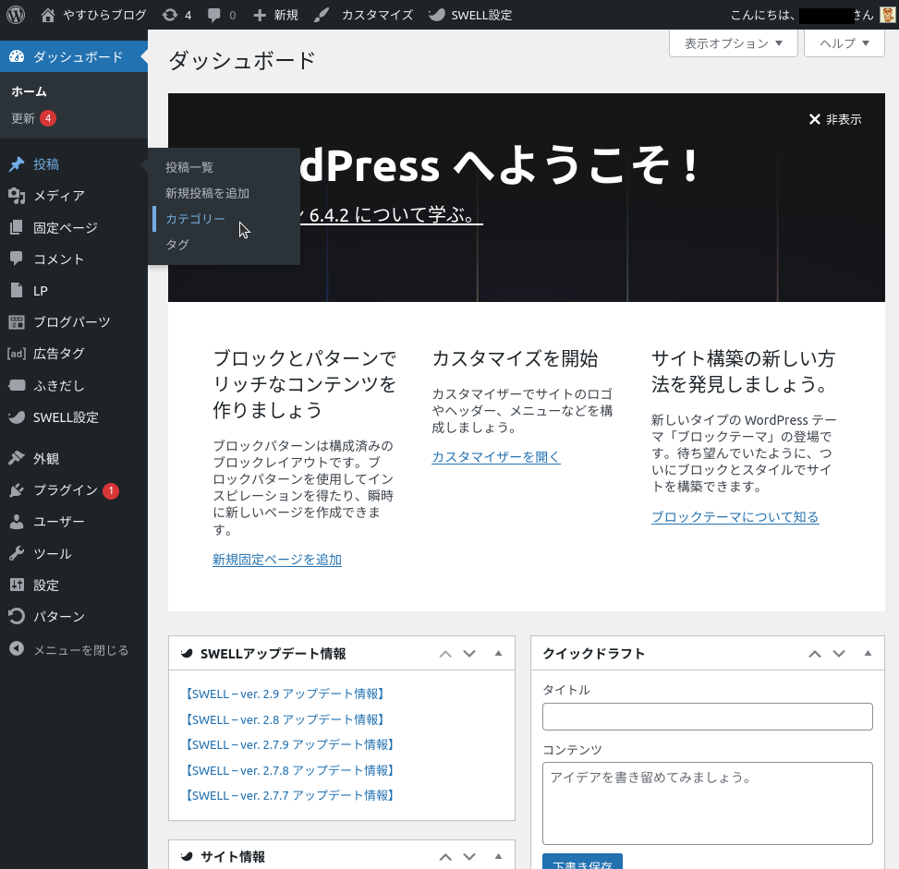
Task: Select タグ in the 投稿 submenu
Action: [x=177, y=244]
